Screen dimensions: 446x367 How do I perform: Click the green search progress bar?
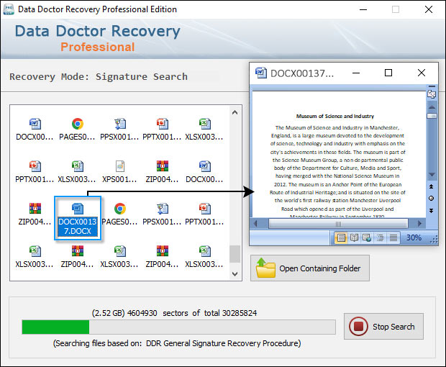(x=56, y=327)
